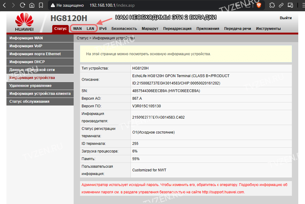This screenshot has height=204, width=305.
Task: Click the software version V3R015C10S130
Action: (x=146, y=106)
